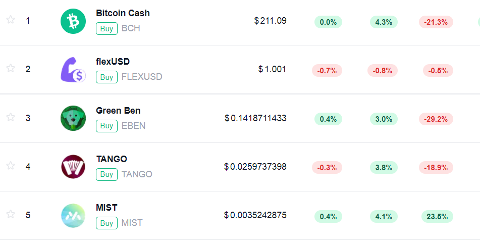Open the Green Ben name link
Image resolution: width=480 pixels, height=244 pixels.
(x=118, y=110)
